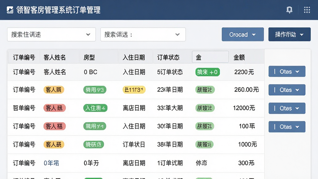Open the 操作伄劬 dropdown button
Screen dimensions: 318x179
[289, 34]
